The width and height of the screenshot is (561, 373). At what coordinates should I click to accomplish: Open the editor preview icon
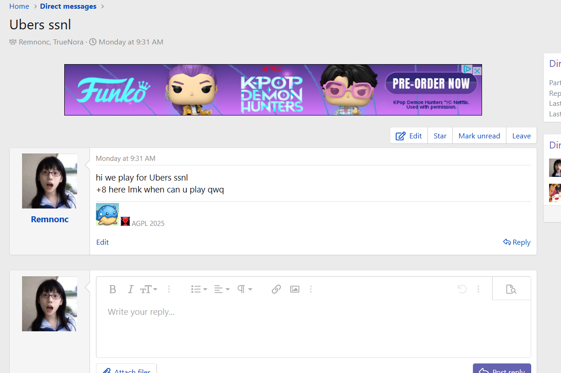point(511,289)
